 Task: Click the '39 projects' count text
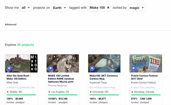click(x=26, y=45)
